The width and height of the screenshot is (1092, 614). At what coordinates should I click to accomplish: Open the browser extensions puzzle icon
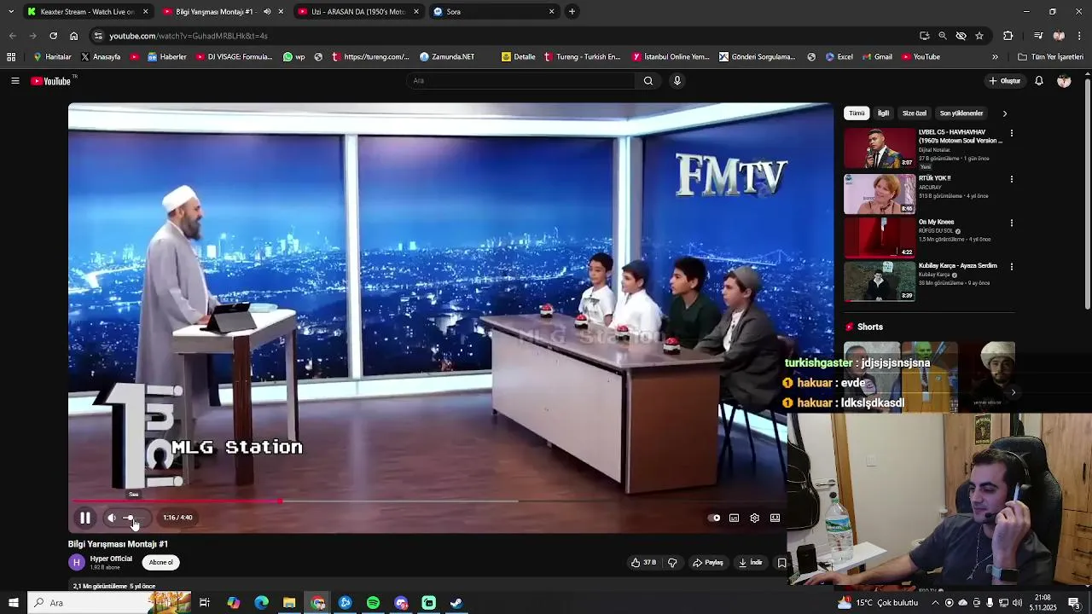(1008, 36)
